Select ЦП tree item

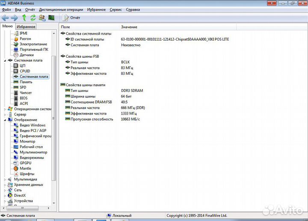[22, 66]
